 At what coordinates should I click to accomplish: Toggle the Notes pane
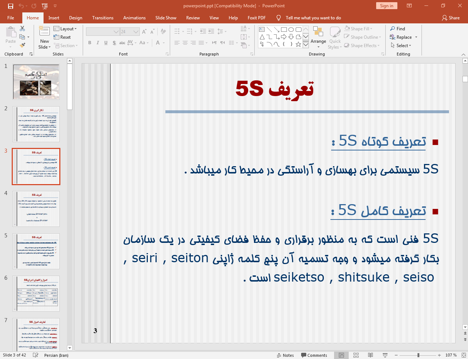285,355
